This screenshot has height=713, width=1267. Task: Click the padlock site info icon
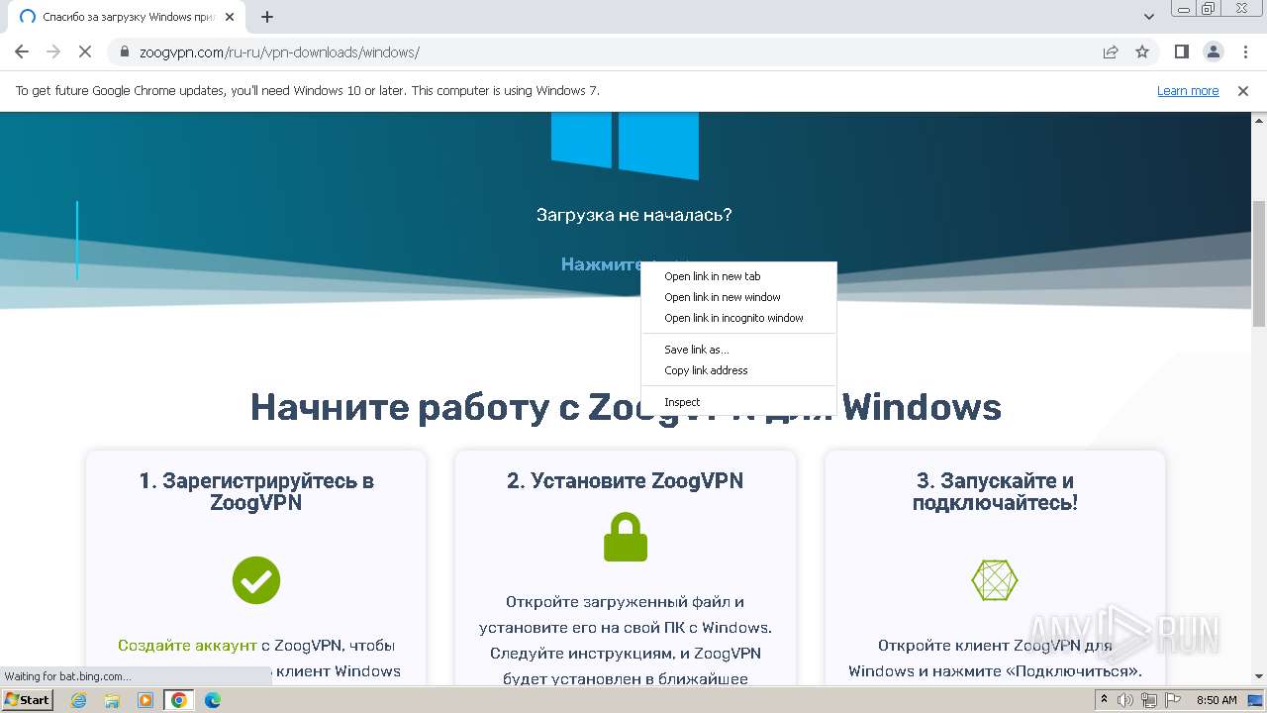(125, 52)
